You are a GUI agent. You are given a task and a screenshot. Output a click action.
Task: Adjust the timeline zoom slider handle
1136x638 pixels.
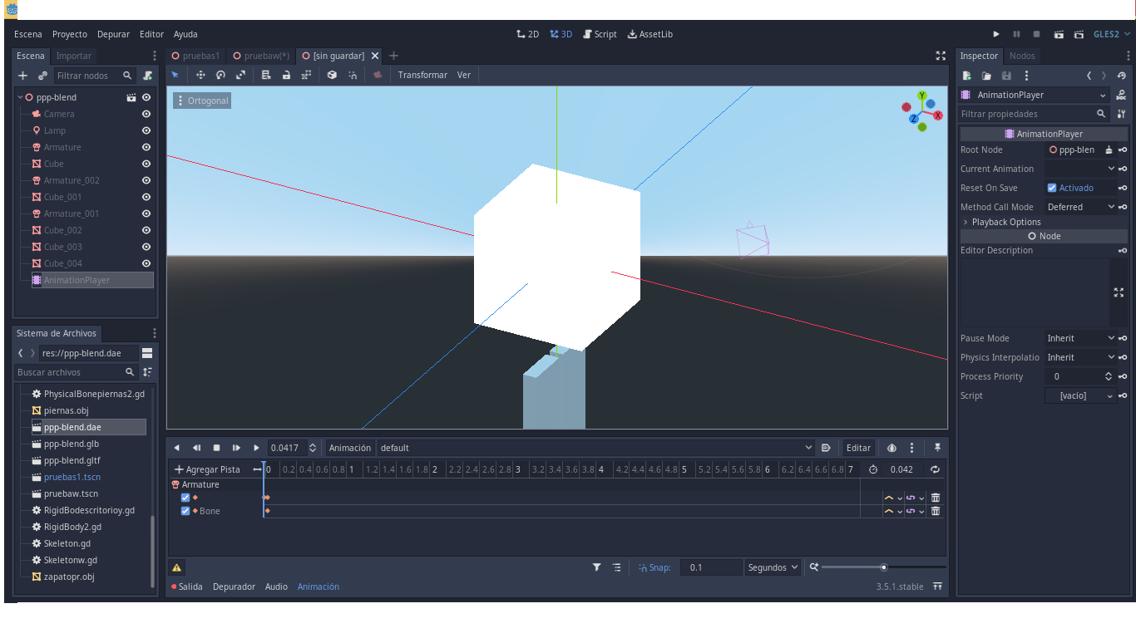[884, 567]
